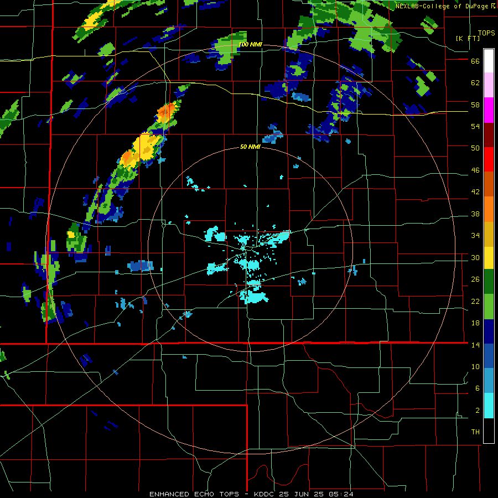Click the legend value '14'
Viewport: 498px width, 498px height.
(475, 345)
